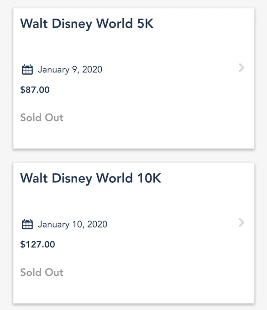Tap the word Disney in the 5K heading

click(72, 24)
